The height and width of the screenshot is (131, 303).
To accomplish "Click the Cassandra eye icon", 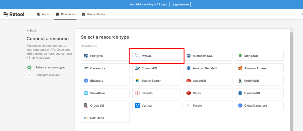I will 86,68.
